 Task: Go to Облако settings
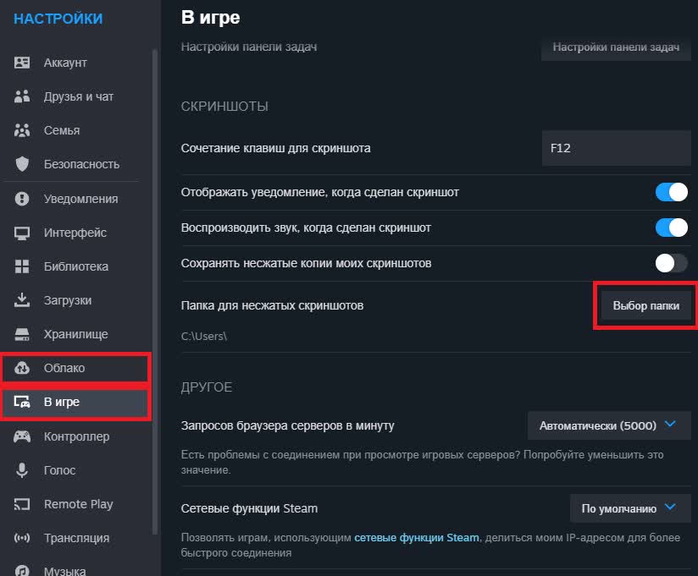click(x=75, y=368)
